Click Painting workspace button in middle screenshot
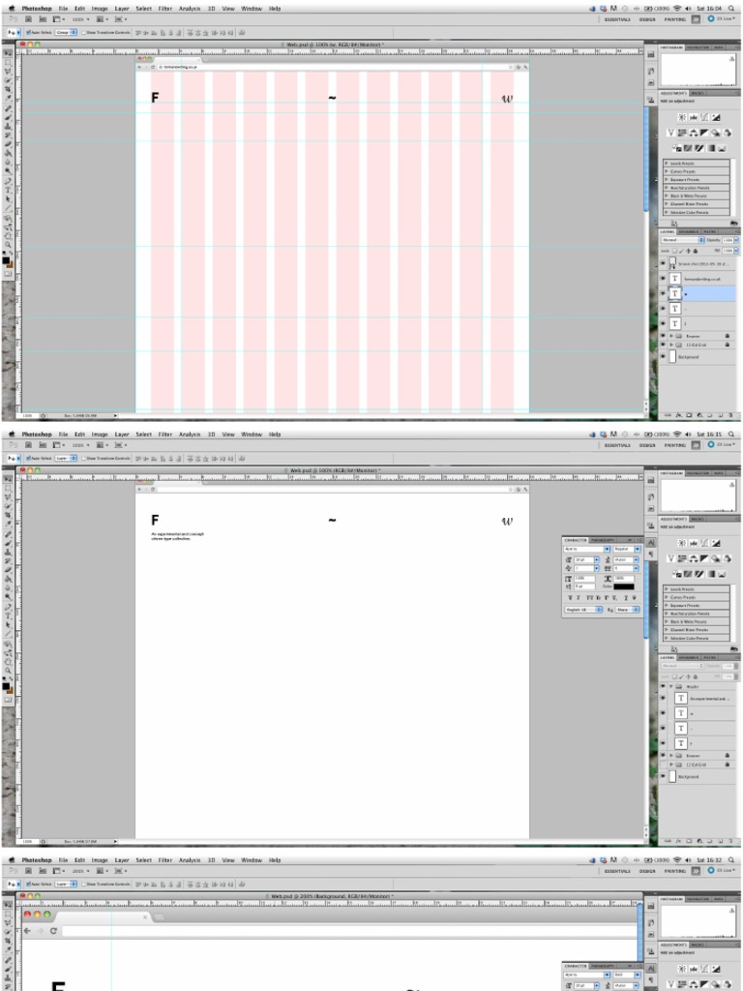Viewport: 743px width, 991px height. (x=674, y=445)
